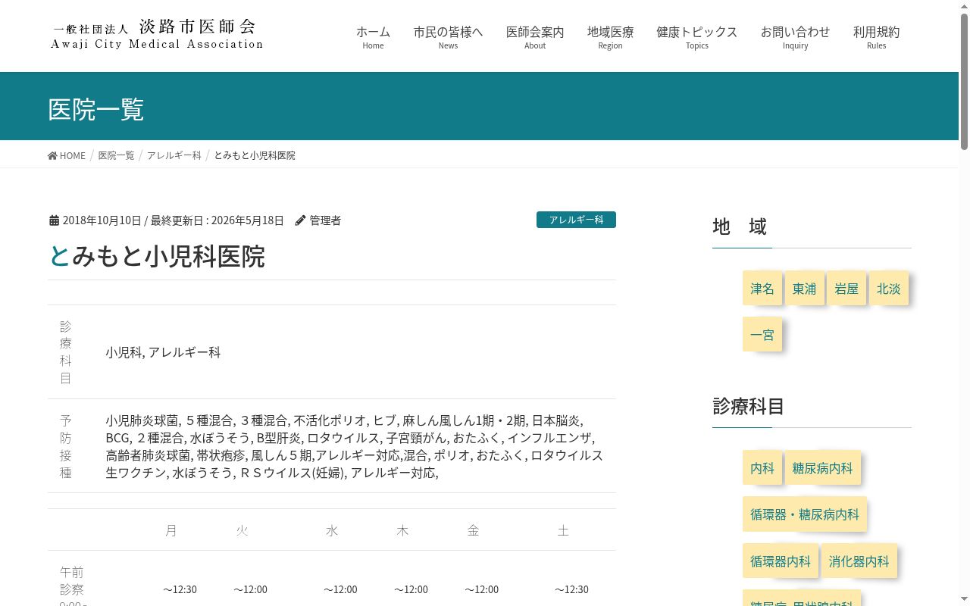Image resolution: width=970 pixels, height=606 pixels.
Task: Click the 小児科, アレルギー科 department text
Action: pos(163,352)
